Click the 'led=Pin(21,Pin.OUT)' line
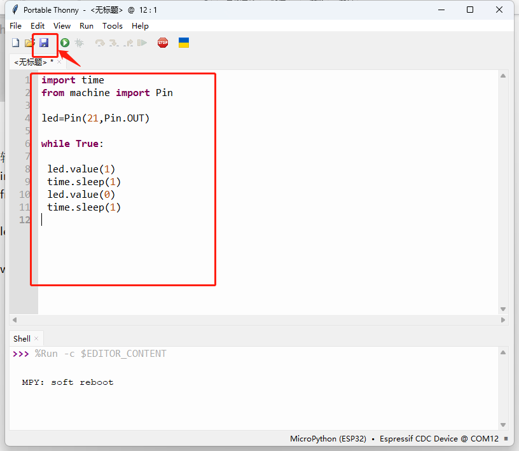Image resolution: width=519 pixels, height=451 pixels. click(x=95, y=118)
